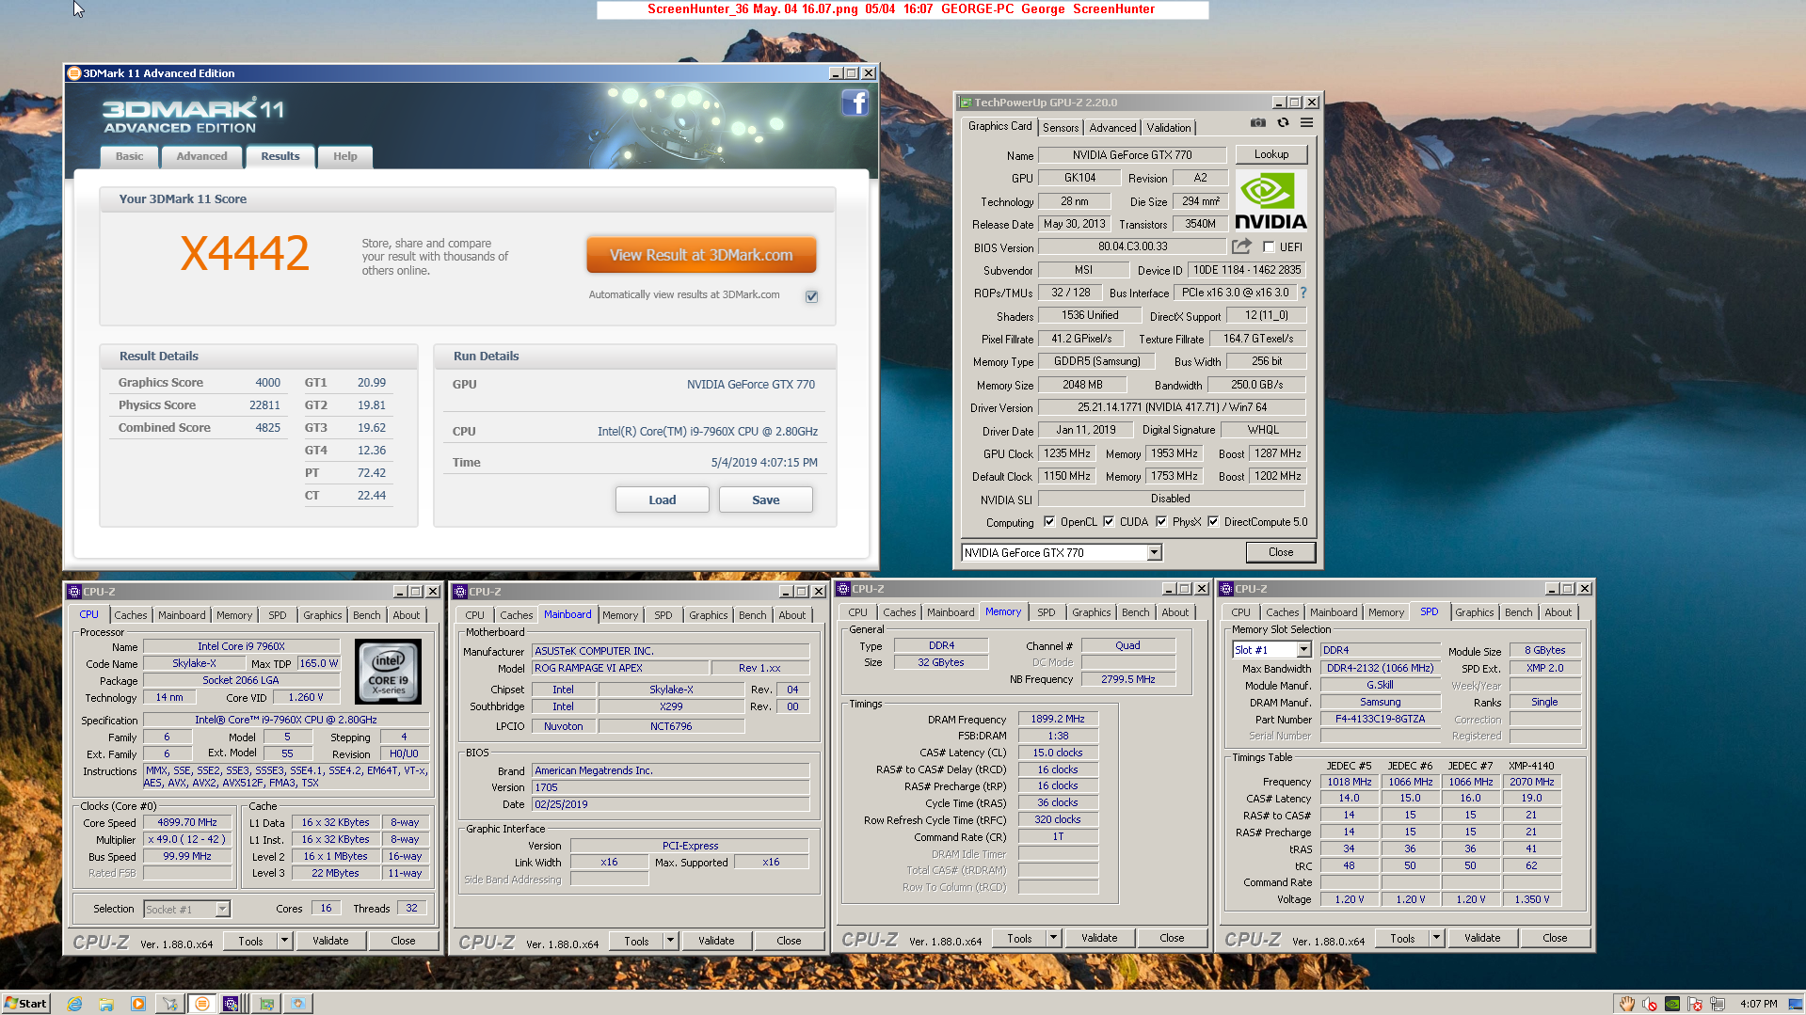
Task: Open GPU-Z hamburger menu
Action: click(x=1306, y=123)
